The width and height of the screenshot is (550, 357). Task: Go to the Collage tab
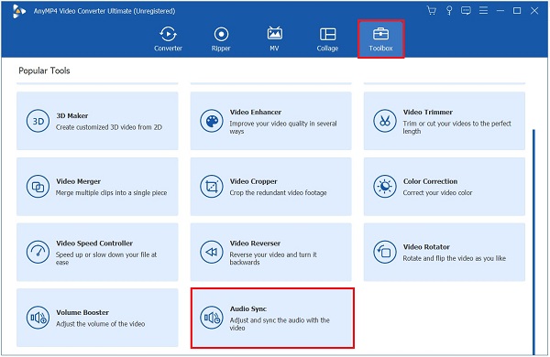(327, 38)
